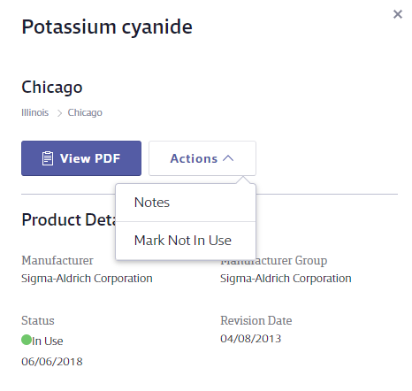Go to the Chicago breadcrumb link
The width and height of the screenshot is (412, 391).
[x=85, y=112]
